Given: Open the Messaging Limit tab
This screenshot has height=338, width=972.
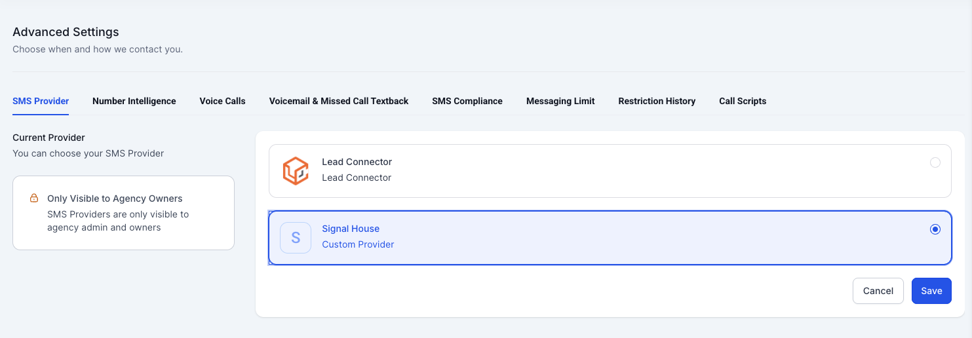Looking at the screenshot, I should point(560,101).
